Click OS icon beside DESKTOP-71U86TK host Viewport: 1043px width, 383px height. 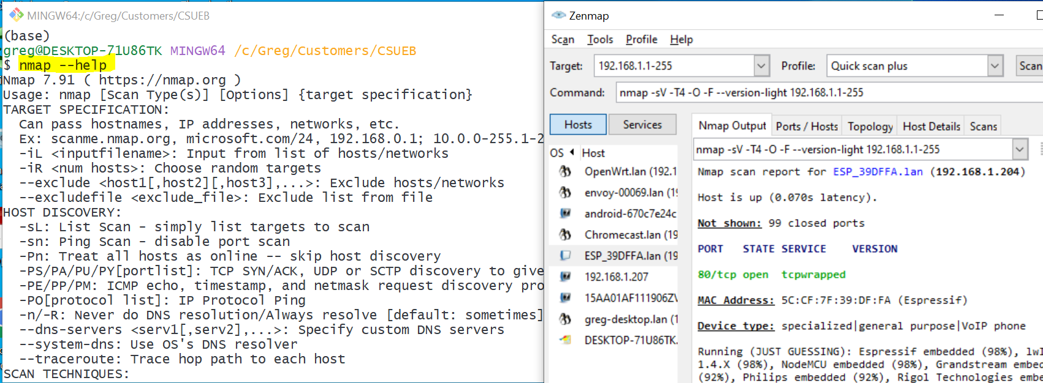coord(565,340)
